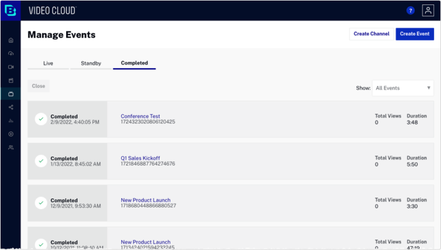Open the Media video camera icon
Viewport: 441px width, 250px height.
click(11, 67)
